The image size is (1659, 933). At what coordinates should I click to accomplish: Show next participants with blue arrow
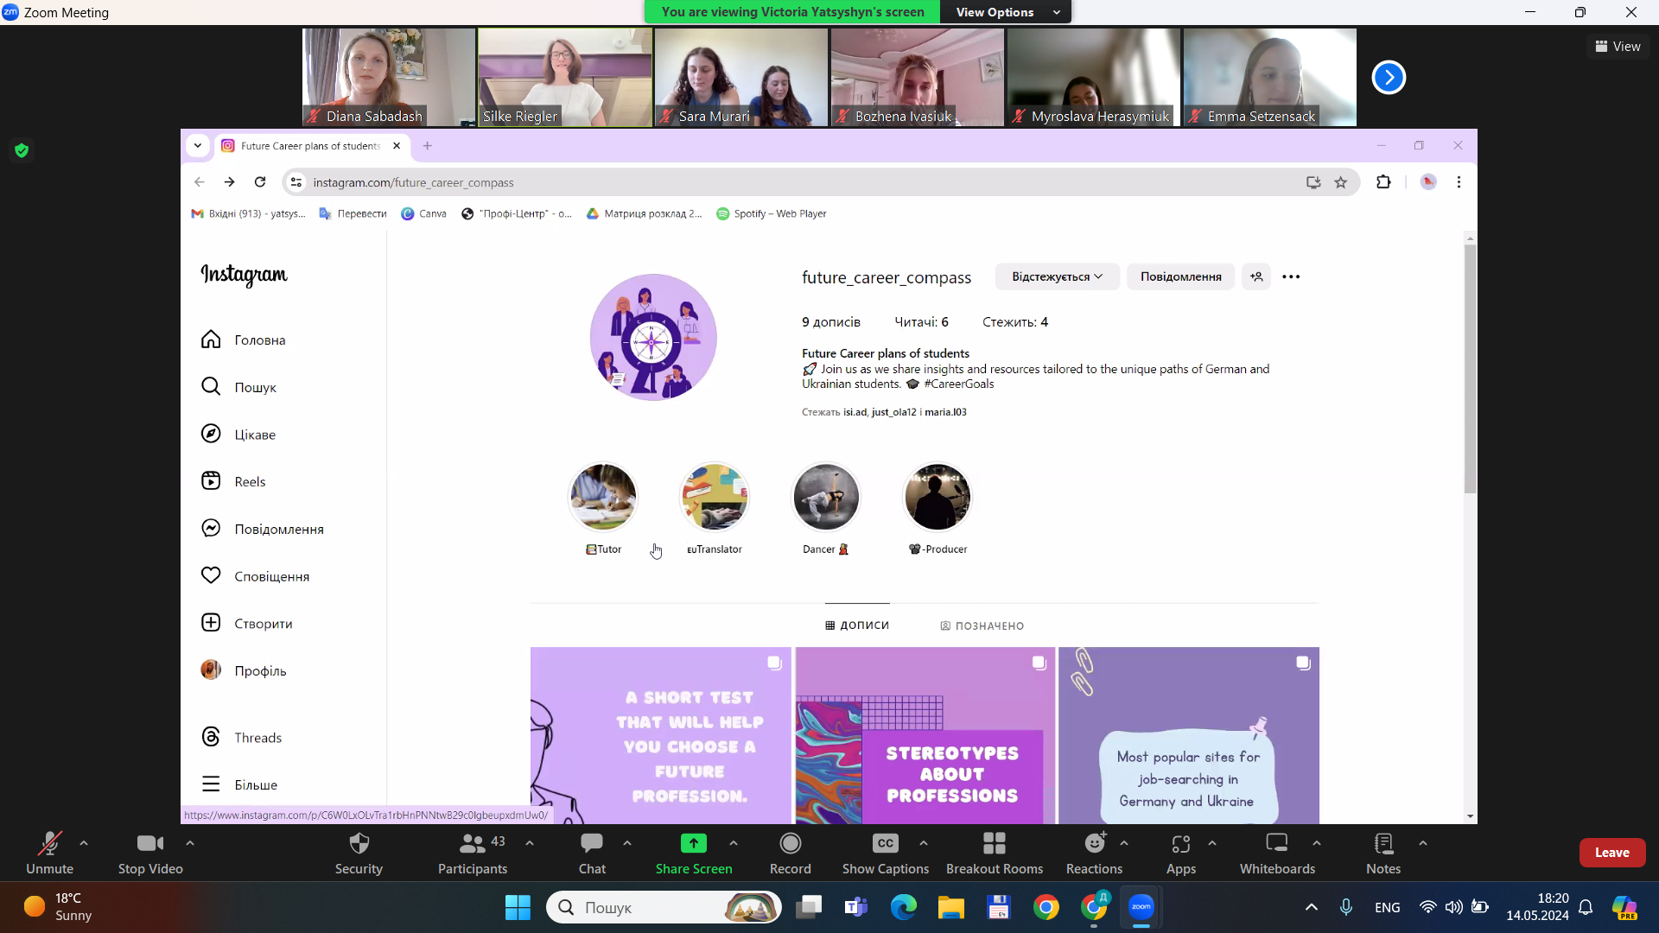point(1389,78)
